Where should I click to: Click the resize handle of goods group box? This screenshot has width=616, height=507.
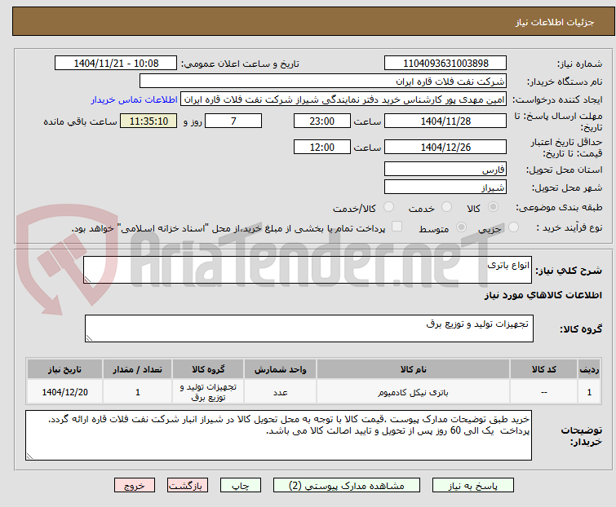89,338
